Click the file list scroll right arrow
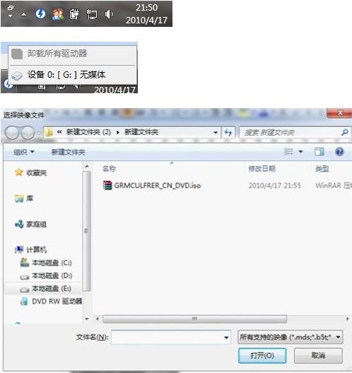Screen dimensions: 352x373 coord(347,319)
